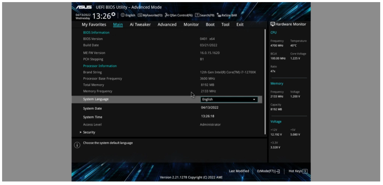Click the Brand String i7-12700K text
This screenshot has width=383, height=185.
point(228,72)
